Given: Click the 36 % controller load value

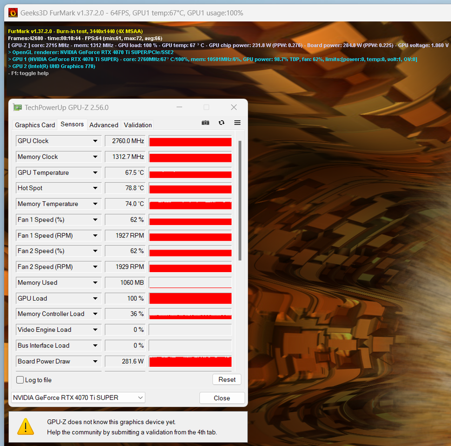Looking at the screenshot, I should pyautogui.click(x=125, y=314).
